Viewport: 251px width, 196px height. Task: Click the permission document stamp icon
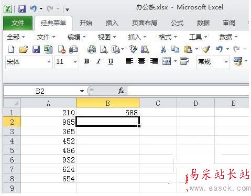click(x=62, y=49)
